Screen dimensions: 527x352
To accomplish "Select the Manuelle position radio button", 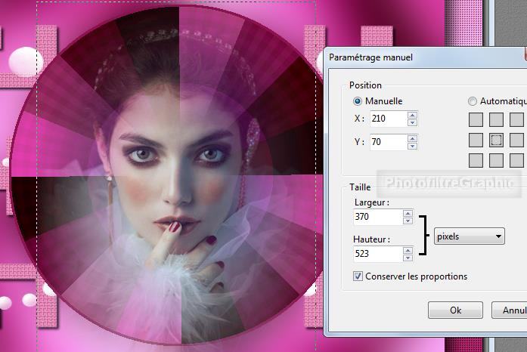I will (x=358, y=101).
